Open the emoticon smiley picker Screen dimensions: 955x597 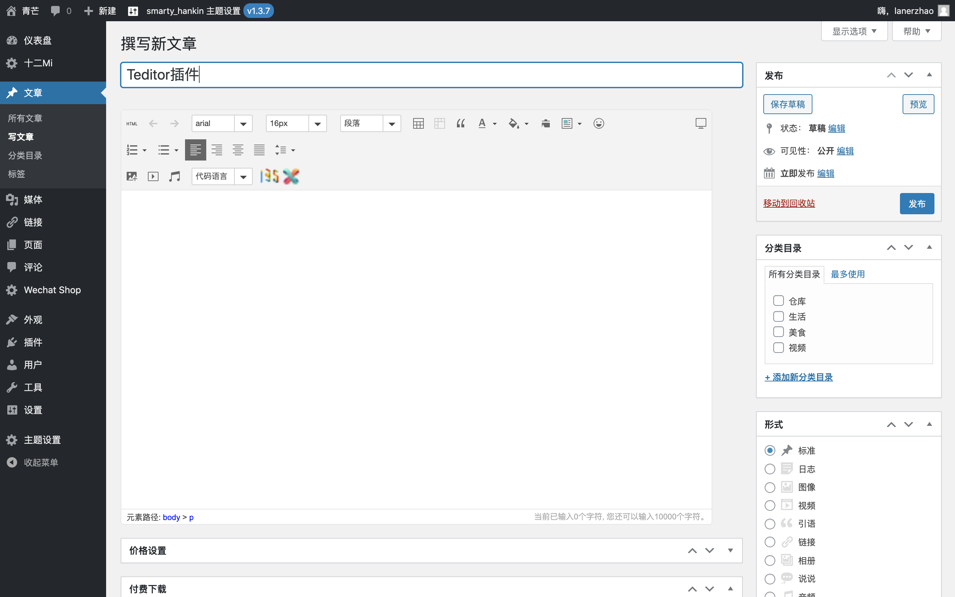[599, 124]
